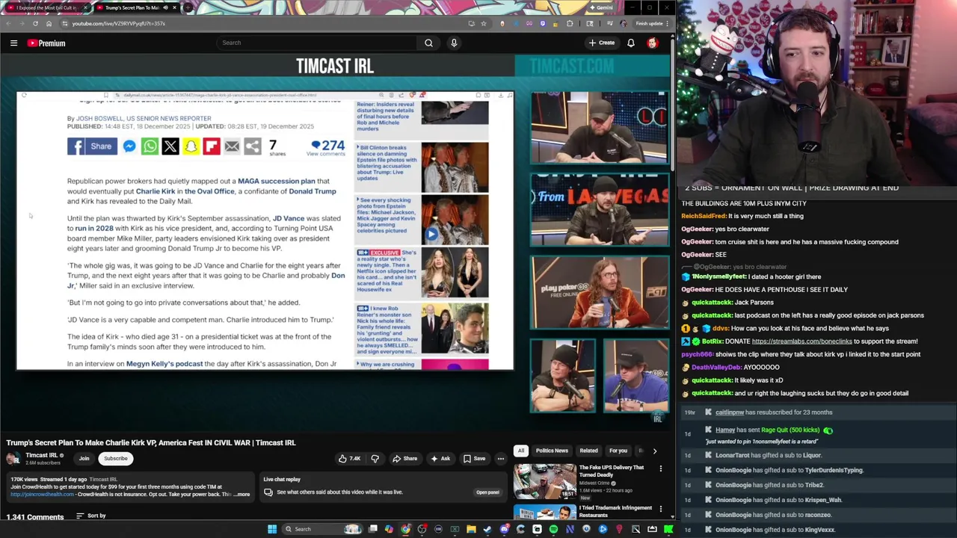The width and height of the screenshot is (957, 538).
Task: Open the Chrome home page button
Action: [49, 23]
